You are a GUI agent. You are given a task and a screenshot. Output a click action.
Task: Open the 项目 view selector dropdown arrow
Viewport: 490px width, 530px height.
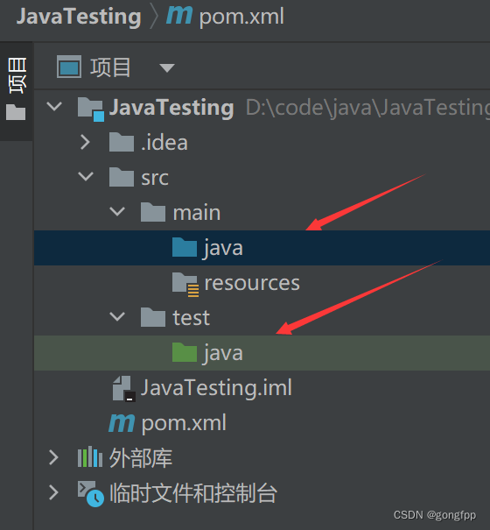(x=167, y=68)
